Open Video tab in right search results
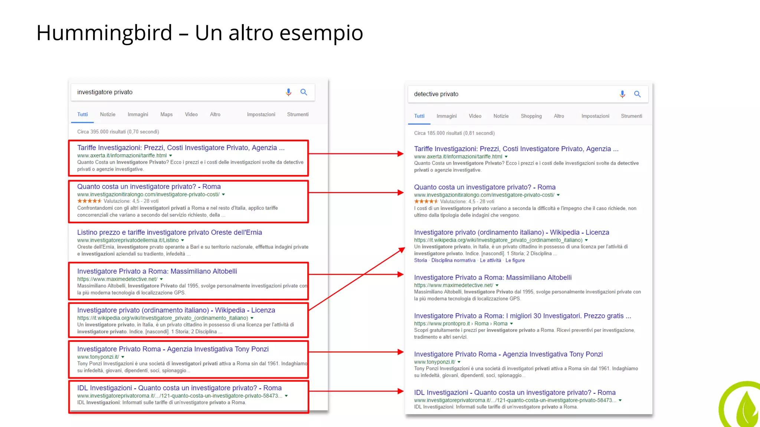 [x=475, y=116]
